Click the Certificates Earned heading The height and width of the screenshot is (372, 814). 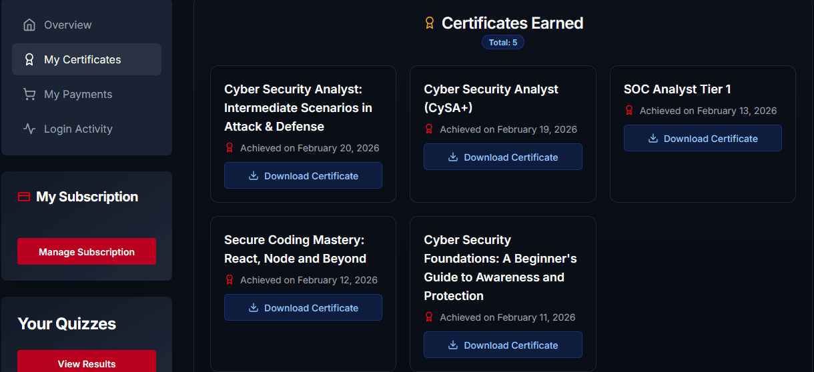pos(512,23)
